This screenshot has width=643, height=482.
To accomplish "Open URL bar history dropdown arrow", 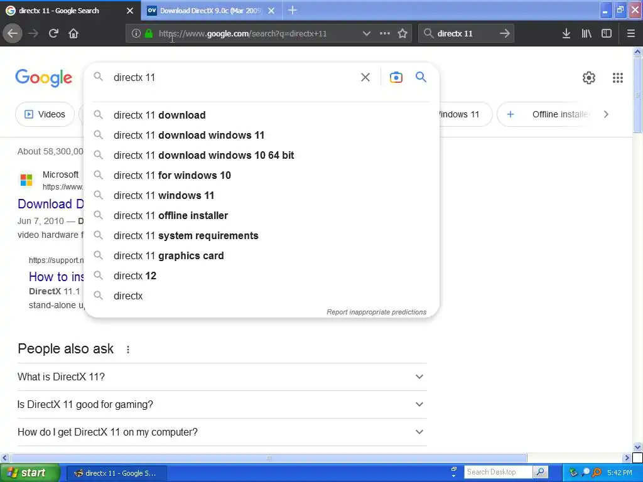I will 366,34.
